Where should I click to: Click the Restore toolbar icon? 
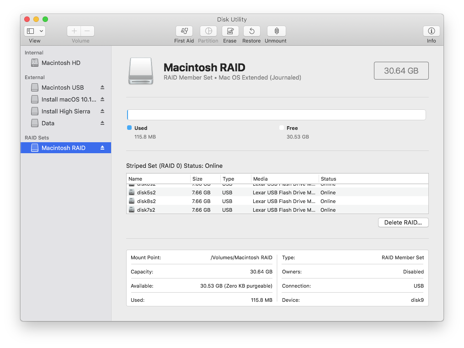251,31
